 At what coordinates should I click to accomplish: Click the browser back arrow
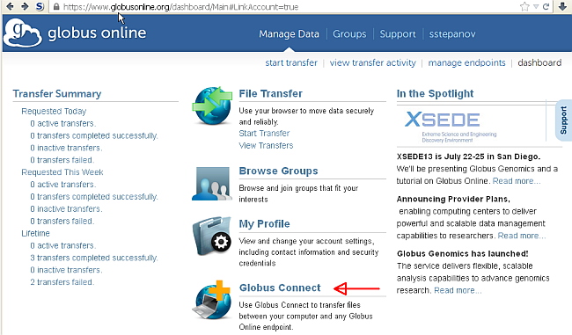tap(11, 6)
